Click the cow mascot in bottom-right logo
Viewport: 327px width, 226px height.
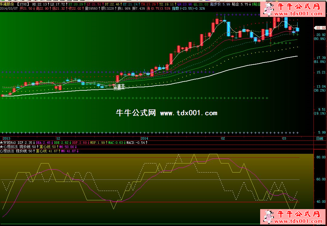[267, 217]
